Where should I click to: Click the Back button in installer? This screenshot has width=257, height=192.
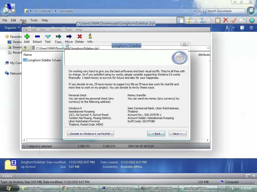[x=156, y=134]
